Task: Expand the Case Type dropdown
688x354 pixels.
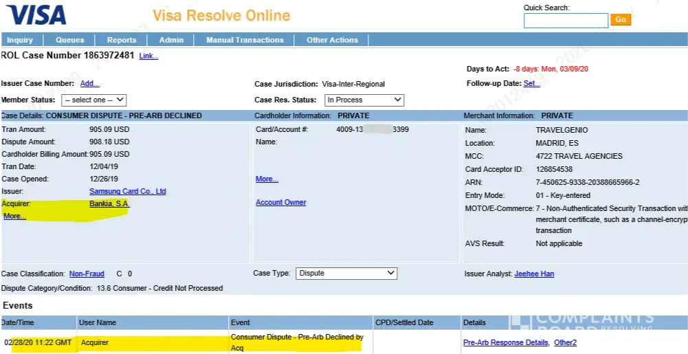Action: coord(346,274)
